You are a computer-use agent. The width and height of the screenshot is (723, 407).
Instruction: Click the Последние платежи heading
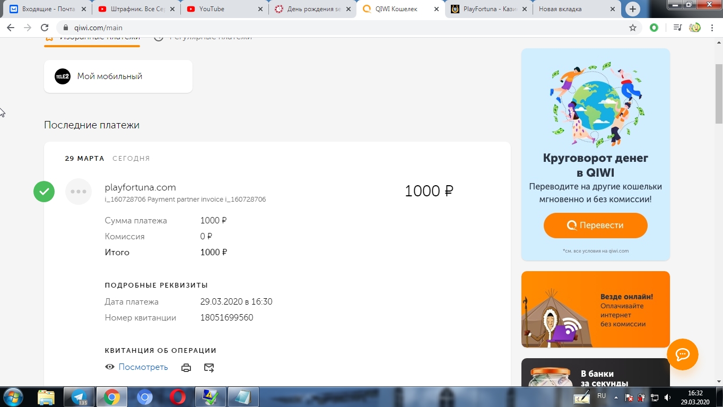92,125
